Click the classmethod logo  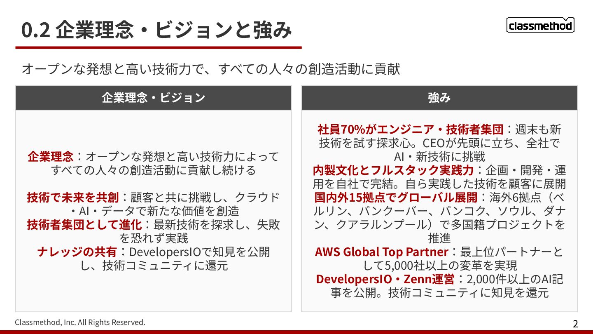540,25
